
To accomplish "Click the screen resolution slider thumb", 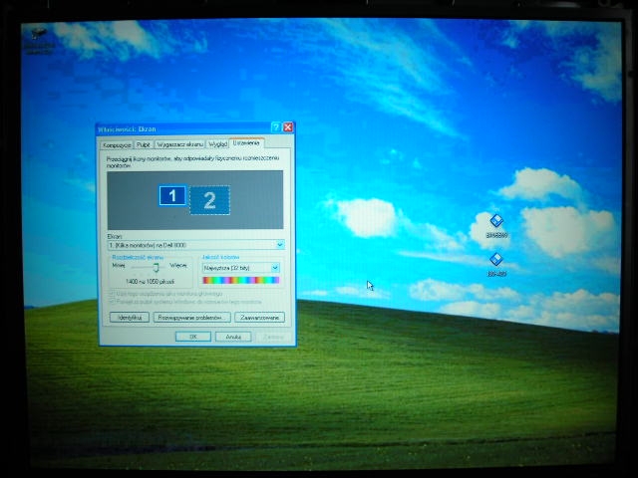I will 156,268.
